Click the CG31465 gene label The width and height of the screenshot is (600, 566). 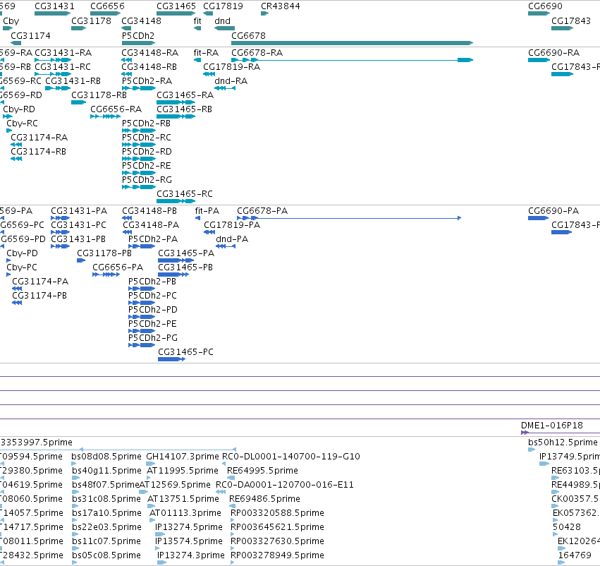[x=176, y=6]
